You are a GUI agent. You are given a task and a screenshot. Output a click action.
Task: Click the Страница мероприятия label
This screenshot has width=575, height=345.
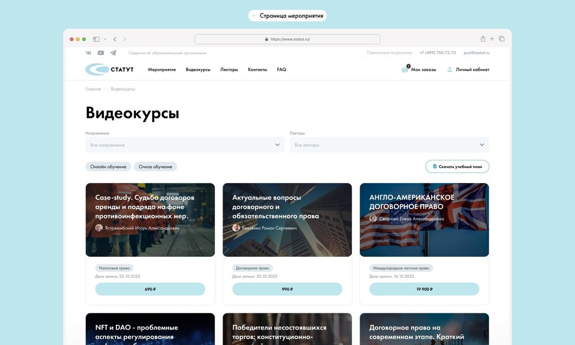click(287, 16)
